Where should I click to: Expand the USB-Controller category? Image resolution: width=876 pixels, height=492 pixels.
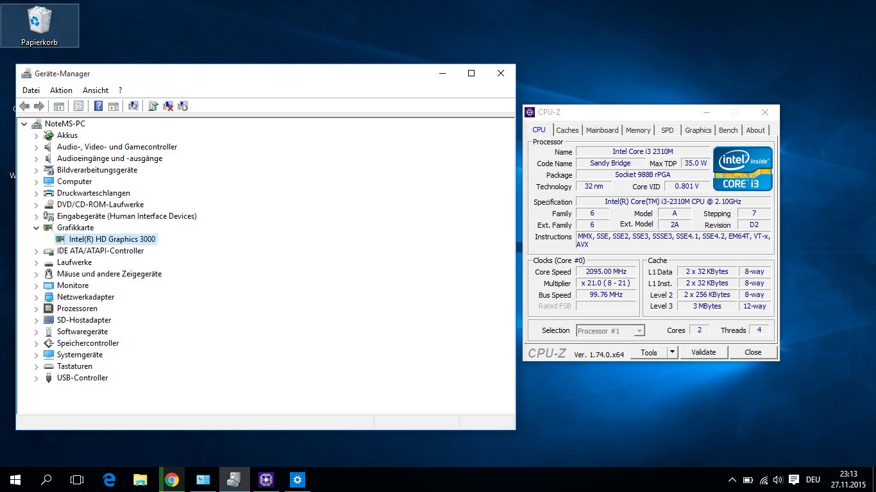(x=37, y=378)
